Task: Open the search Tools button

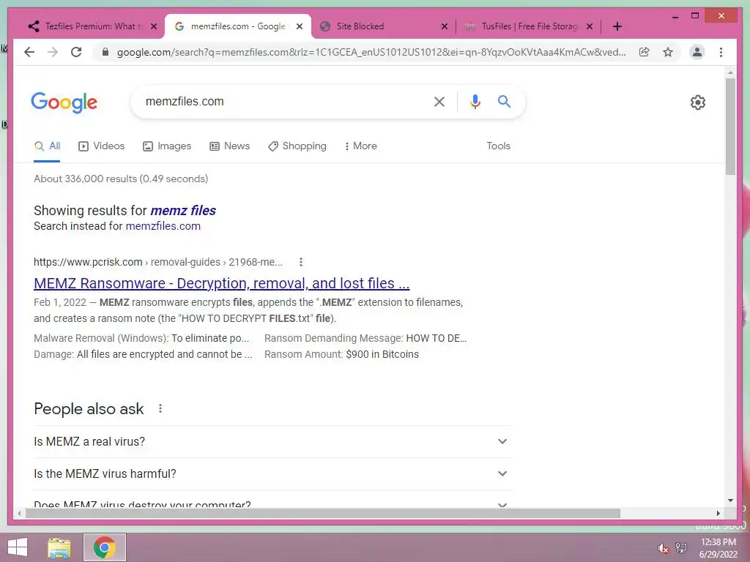Action: (498, 146)
